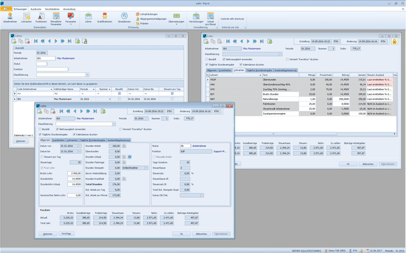Click the lock icon in Lohn window
This screenshot has height=253, width=406.
394,41
